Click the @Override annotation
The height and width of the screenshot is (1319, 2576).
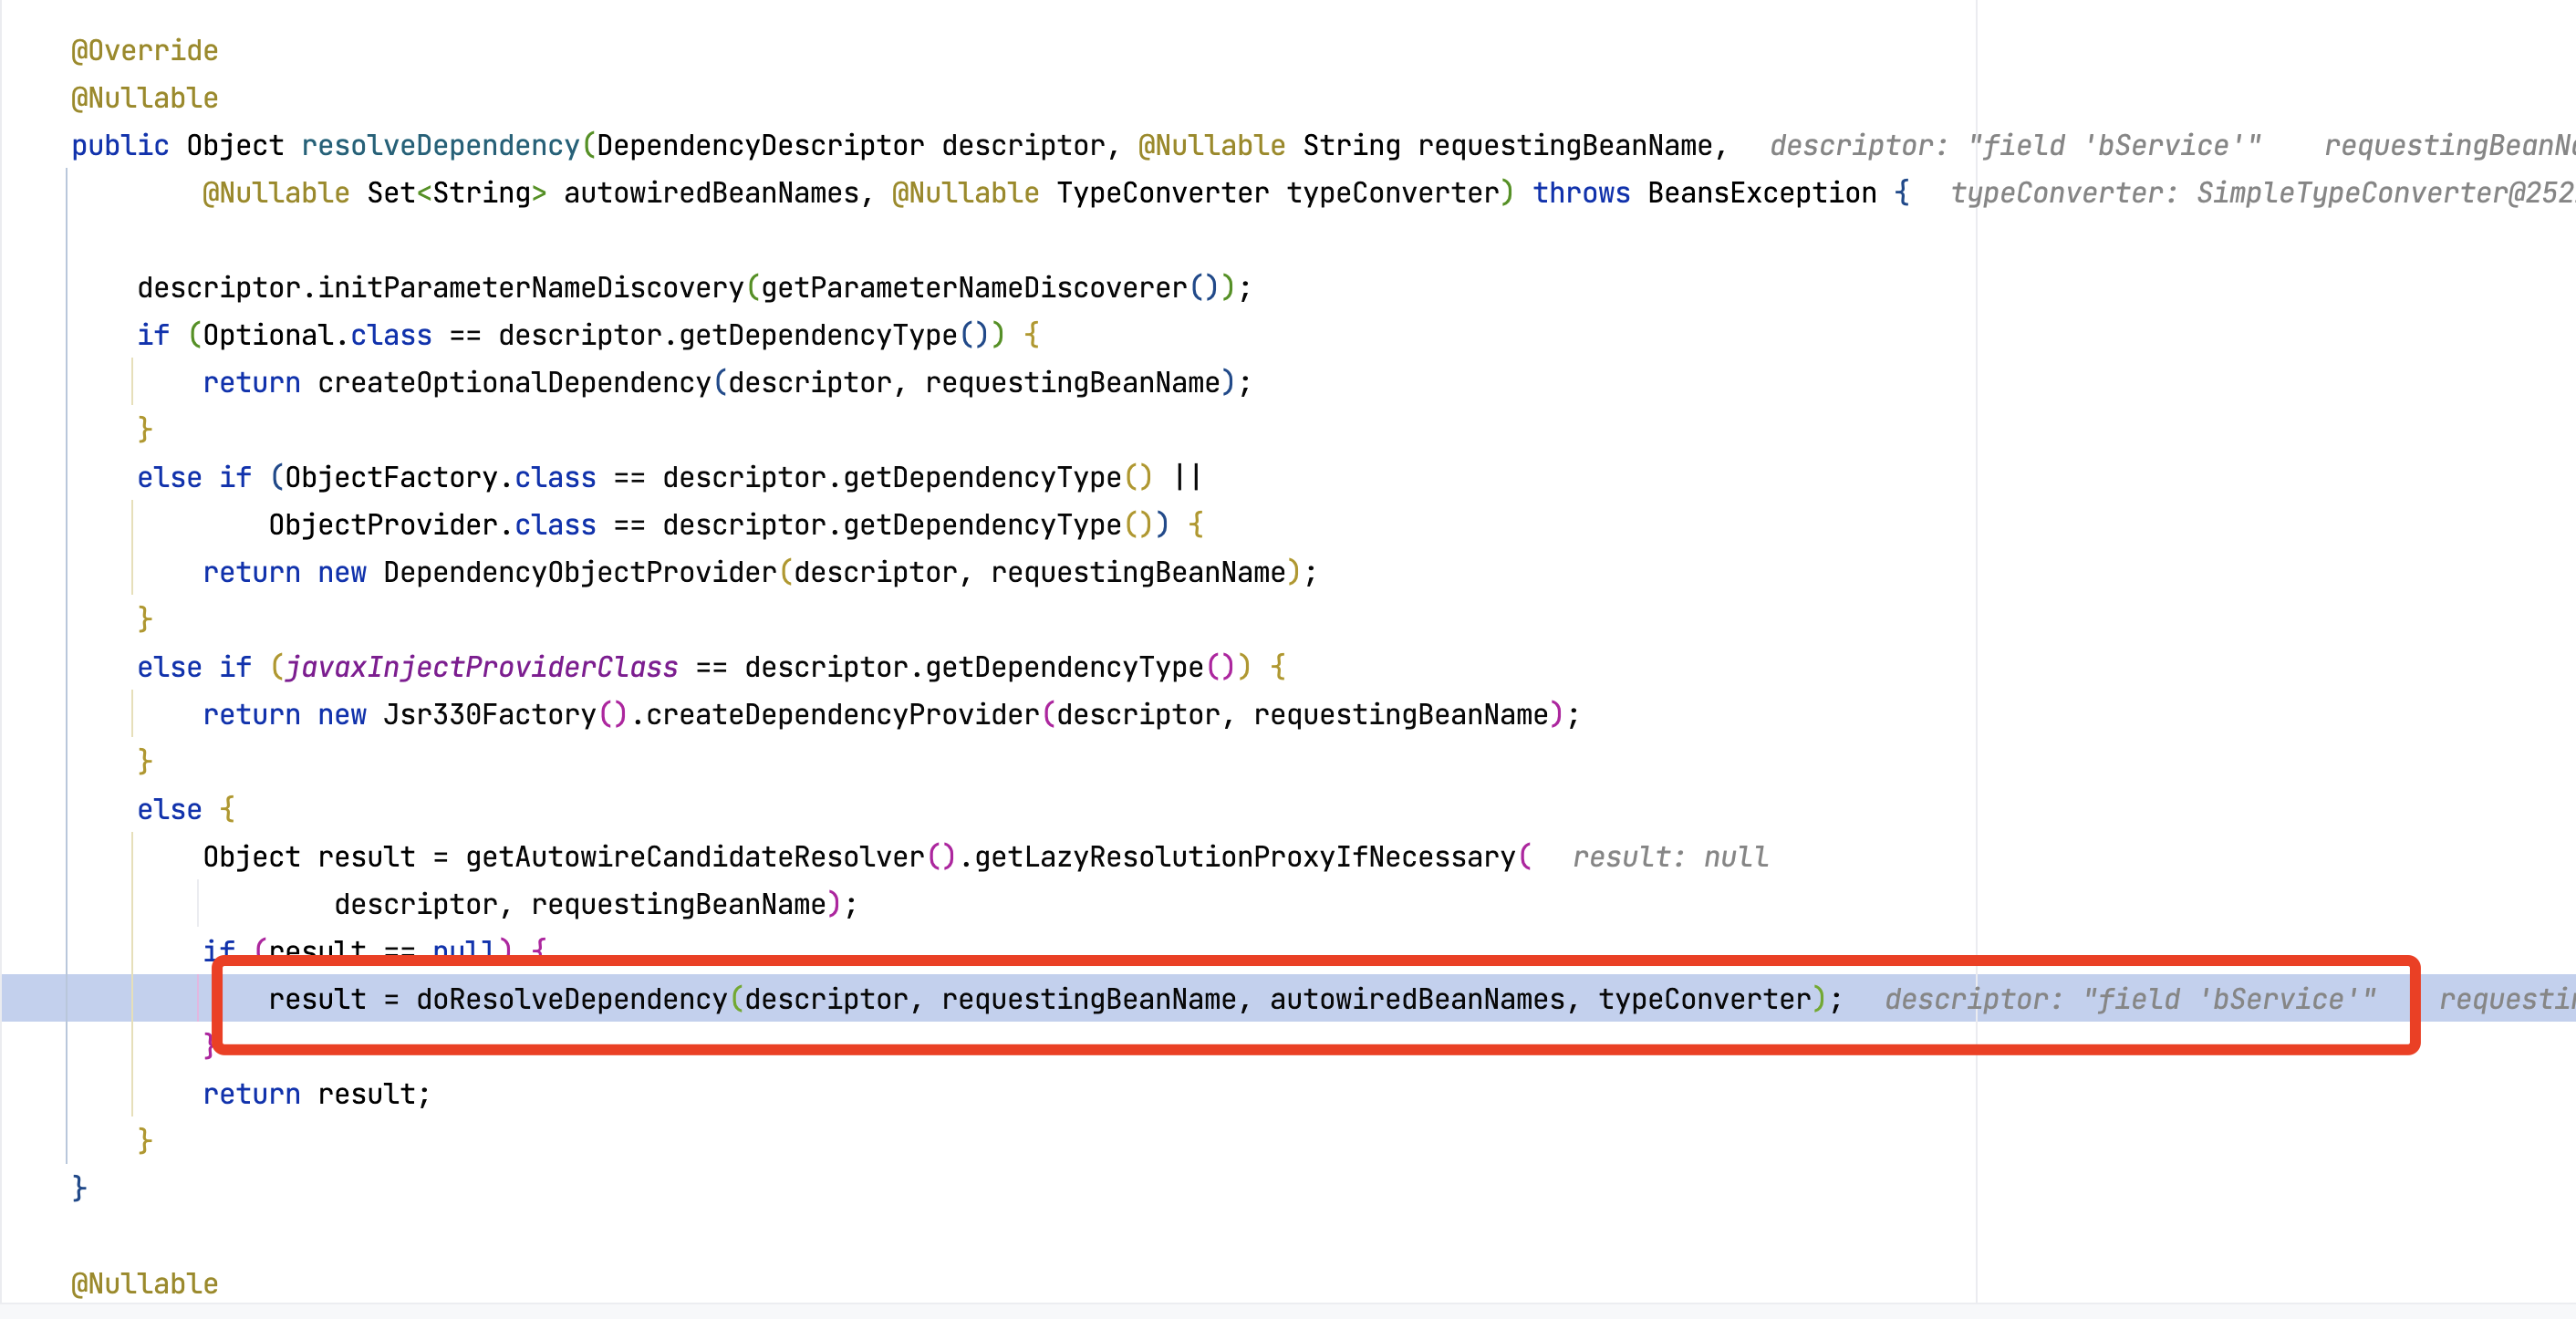coord(144,50)
